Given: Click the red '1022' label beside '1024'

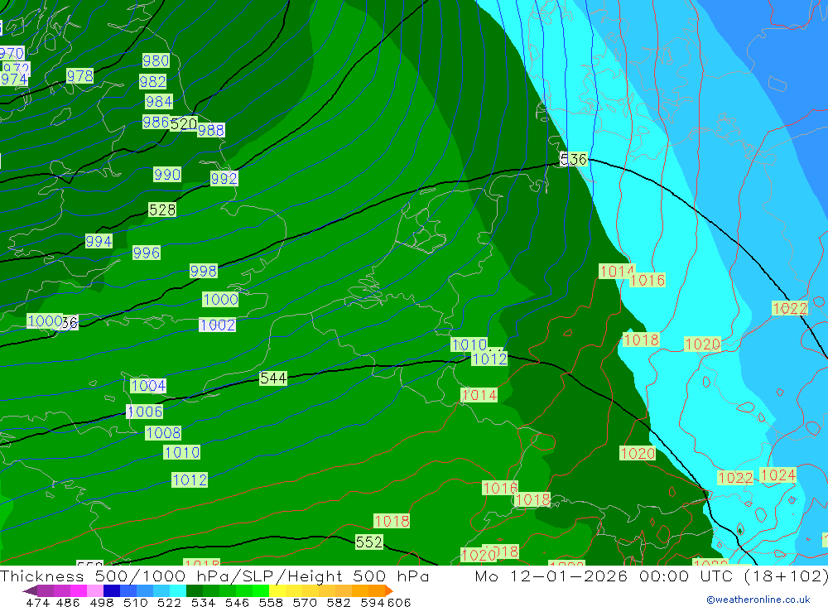Looking at the screenshot, I should (x=735, y=478).
